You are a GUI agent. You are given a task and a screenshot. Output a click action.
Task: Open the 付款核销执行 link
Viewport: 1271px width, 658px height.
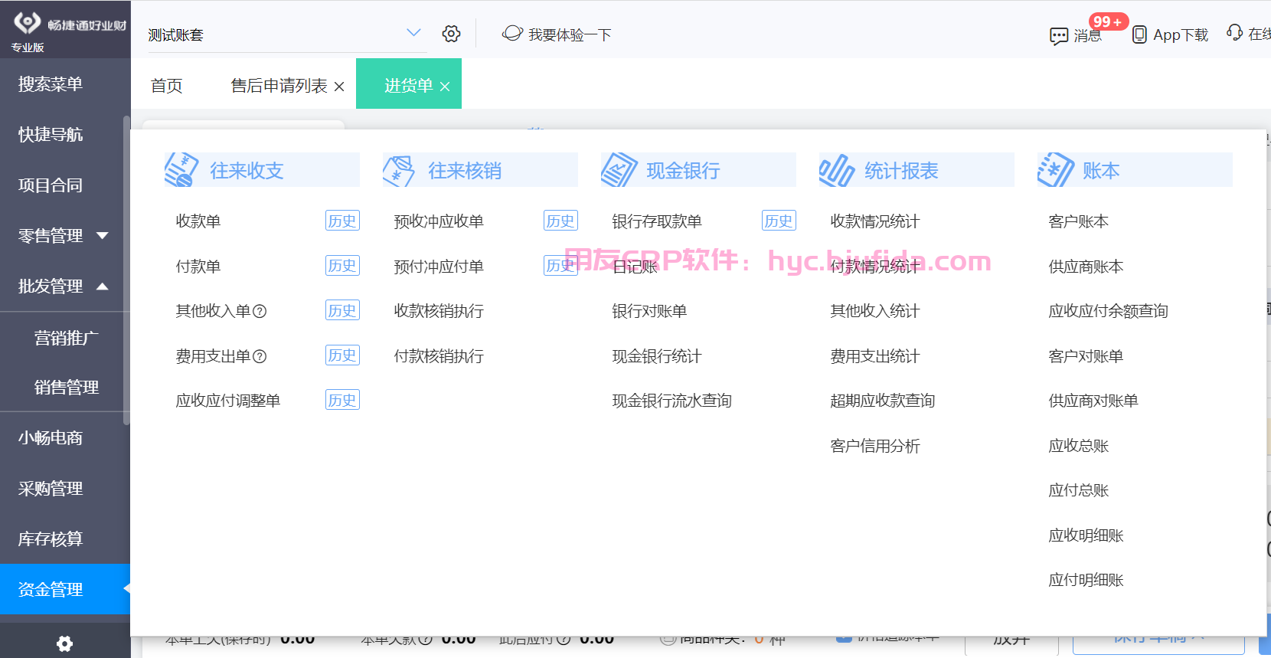point(439,356)
